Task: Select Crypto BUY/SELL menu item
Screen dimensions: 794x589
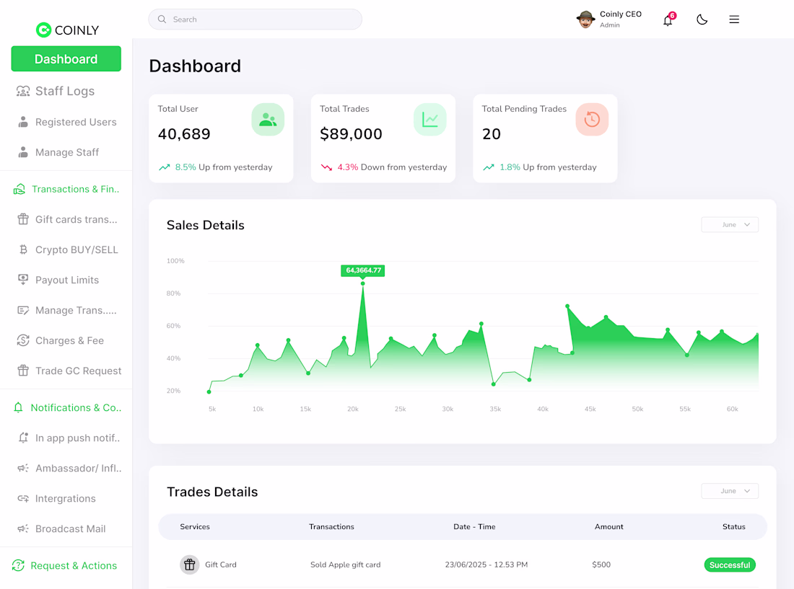Action: pyautogui.click(x=77, y=249)
